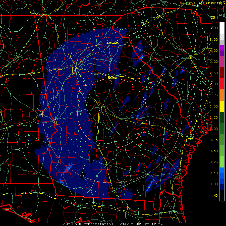Click the 0.25 legend value

[x=214, y=162]
